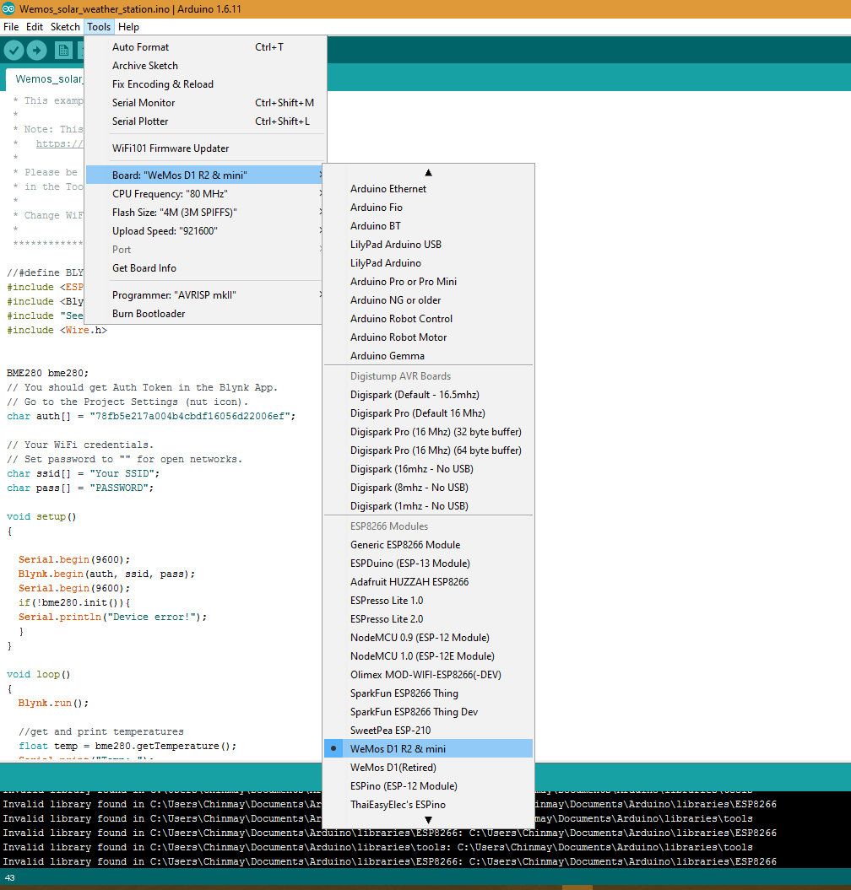Open Serial Plotter from menu
Image resolution: width=851 pixels, height=890 pixels.
(205, 121)
